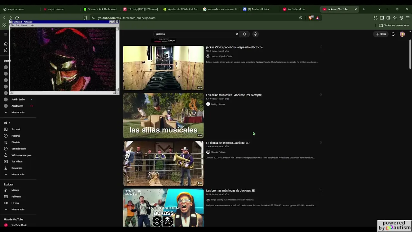Open the Brave Shields lion icon

[310, 18]
